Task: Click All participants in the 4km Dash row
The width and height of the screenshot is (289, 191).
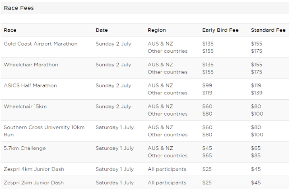Action: (167, 169)
